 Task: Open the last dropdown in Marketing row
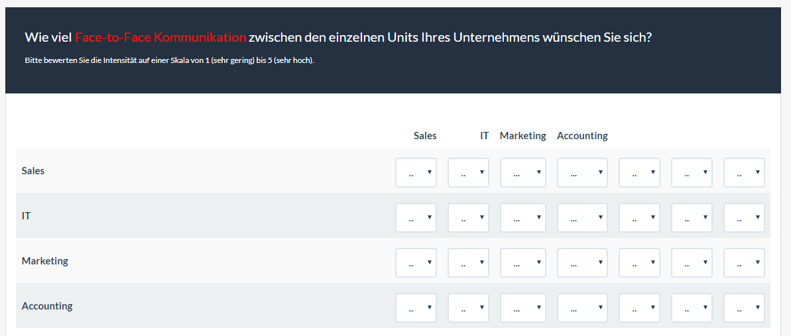point(744,262)
